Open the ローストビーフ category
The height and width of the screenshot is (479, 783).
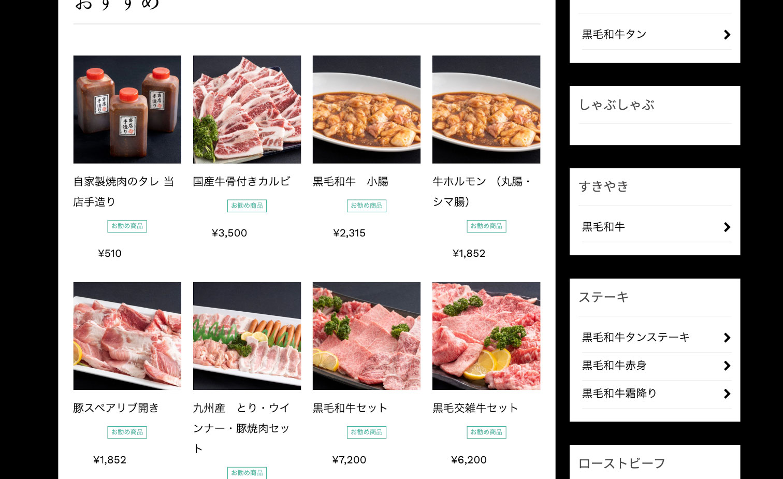pyautogui.click(x=622, y=463)
